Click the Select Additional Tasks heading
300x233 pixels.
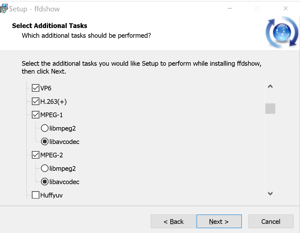tap(49, 26)
